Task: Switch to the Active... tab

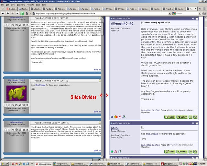Action: pyautogui.click(x=60, y=9)
